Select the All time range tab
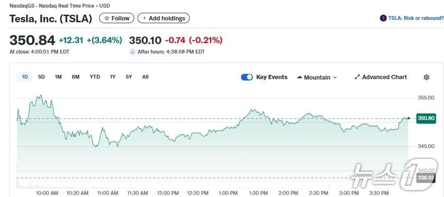444x197 pixels. (145, 77)
